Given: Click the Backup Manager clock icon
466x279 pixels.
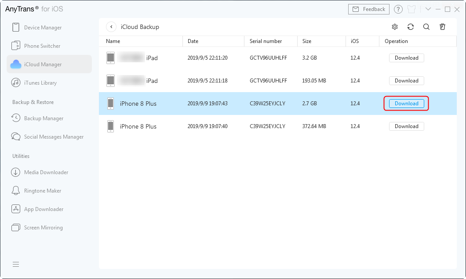Looking at the screenshot, I should 15,118.
